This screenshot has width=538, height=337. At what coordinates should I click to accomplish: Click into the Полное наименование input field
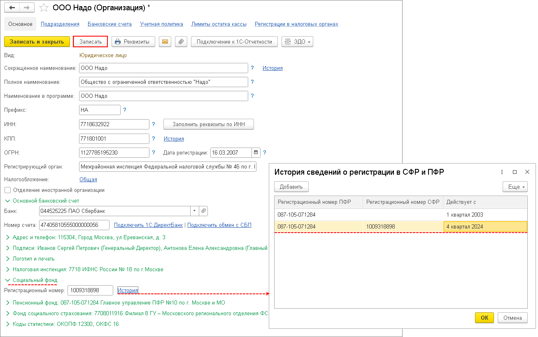coord(163,82)
